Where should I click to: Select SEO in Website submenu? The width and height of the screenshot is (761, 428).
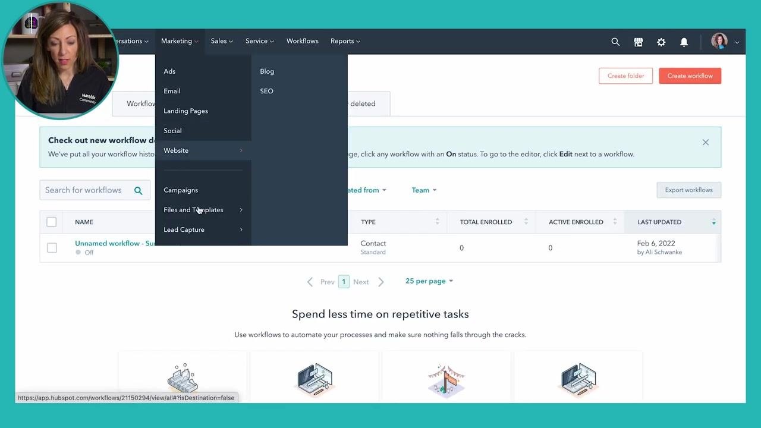pos(266,91)
